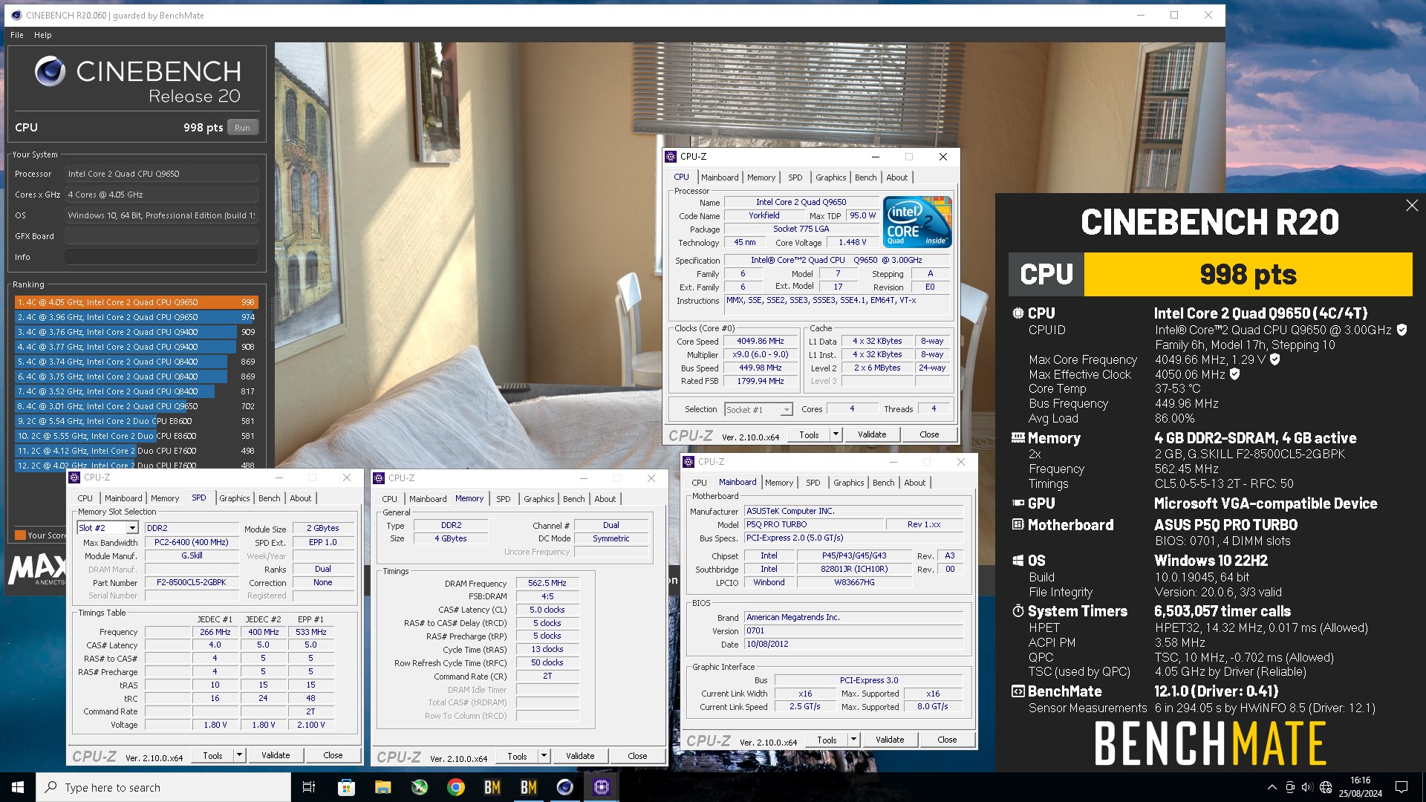Image resolution: width=1426 pixels, height=802 pixels.
Task: Click the Info field in Cinebench
Action: 161,257
